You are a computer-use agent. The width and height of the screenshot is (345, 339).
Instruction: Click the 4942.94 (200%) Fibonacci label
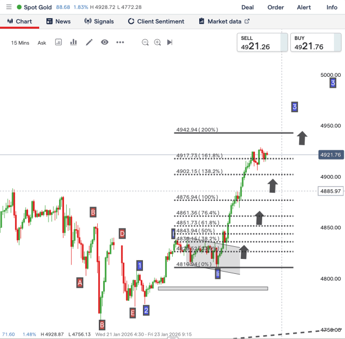197,130
